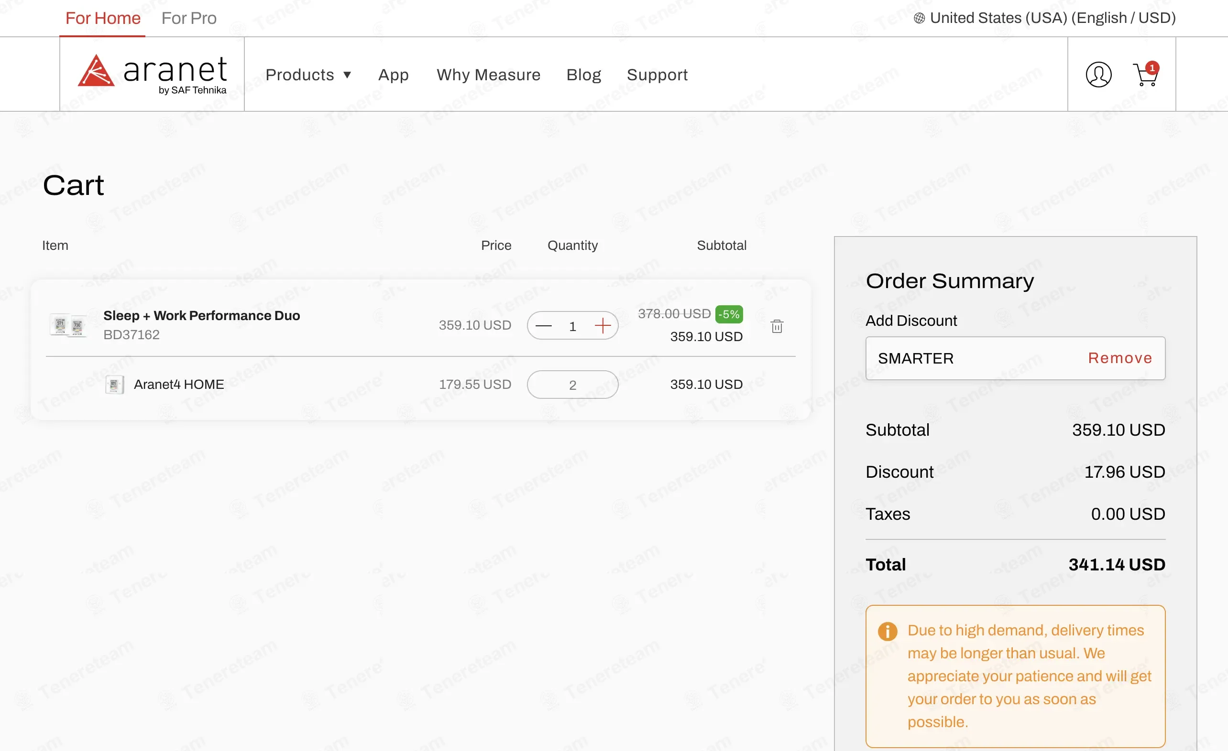Delete the Sleep + Work Performance Duo item
1228x751 pixels.
777,326
